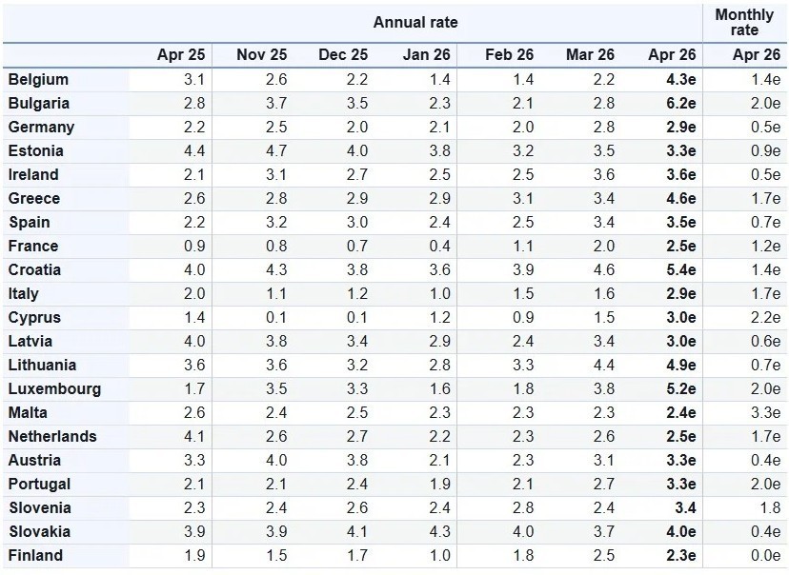Select Slovakia's 4.3 Jan 26 value
789x575 pixels.
[x=438, y=532]
